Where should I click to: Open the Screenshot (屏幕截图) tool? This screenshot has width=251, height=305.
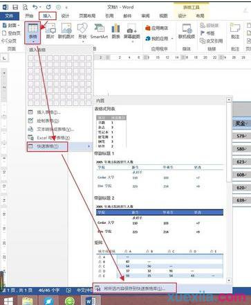click(132, 33)
